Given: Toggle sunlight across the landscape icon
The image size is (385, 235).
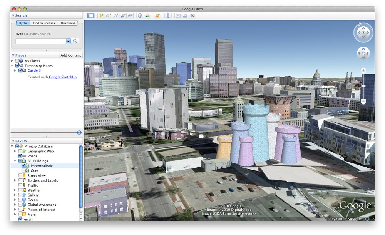Looking at the screenshot, I should [147, 16].
